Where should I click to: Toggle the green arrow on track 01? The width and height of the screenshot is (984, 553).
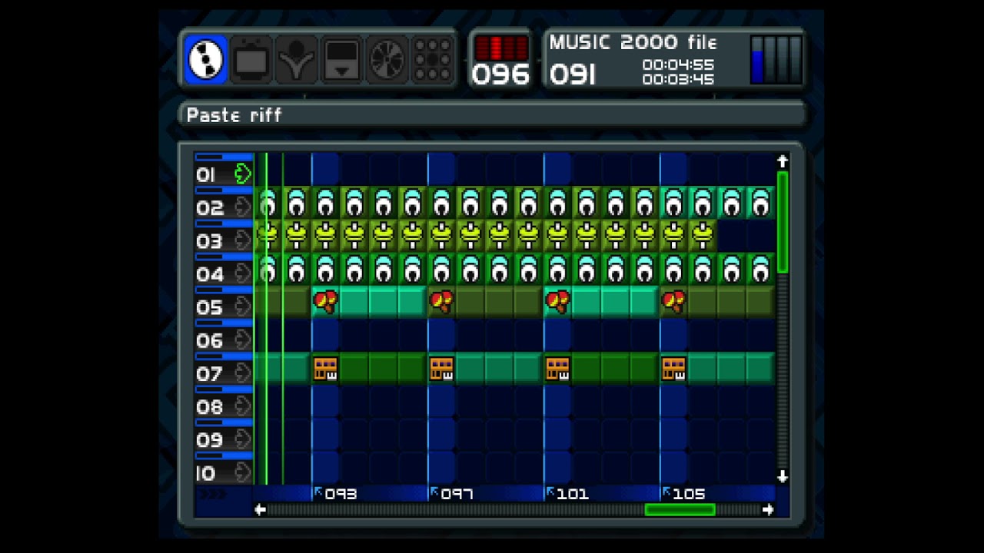(x=243, y=174)
